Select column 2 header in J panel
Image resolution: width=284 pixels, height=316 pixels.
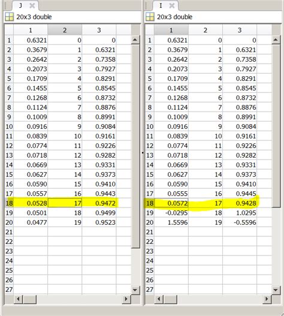pyautogui.click(x=65, y=30)
